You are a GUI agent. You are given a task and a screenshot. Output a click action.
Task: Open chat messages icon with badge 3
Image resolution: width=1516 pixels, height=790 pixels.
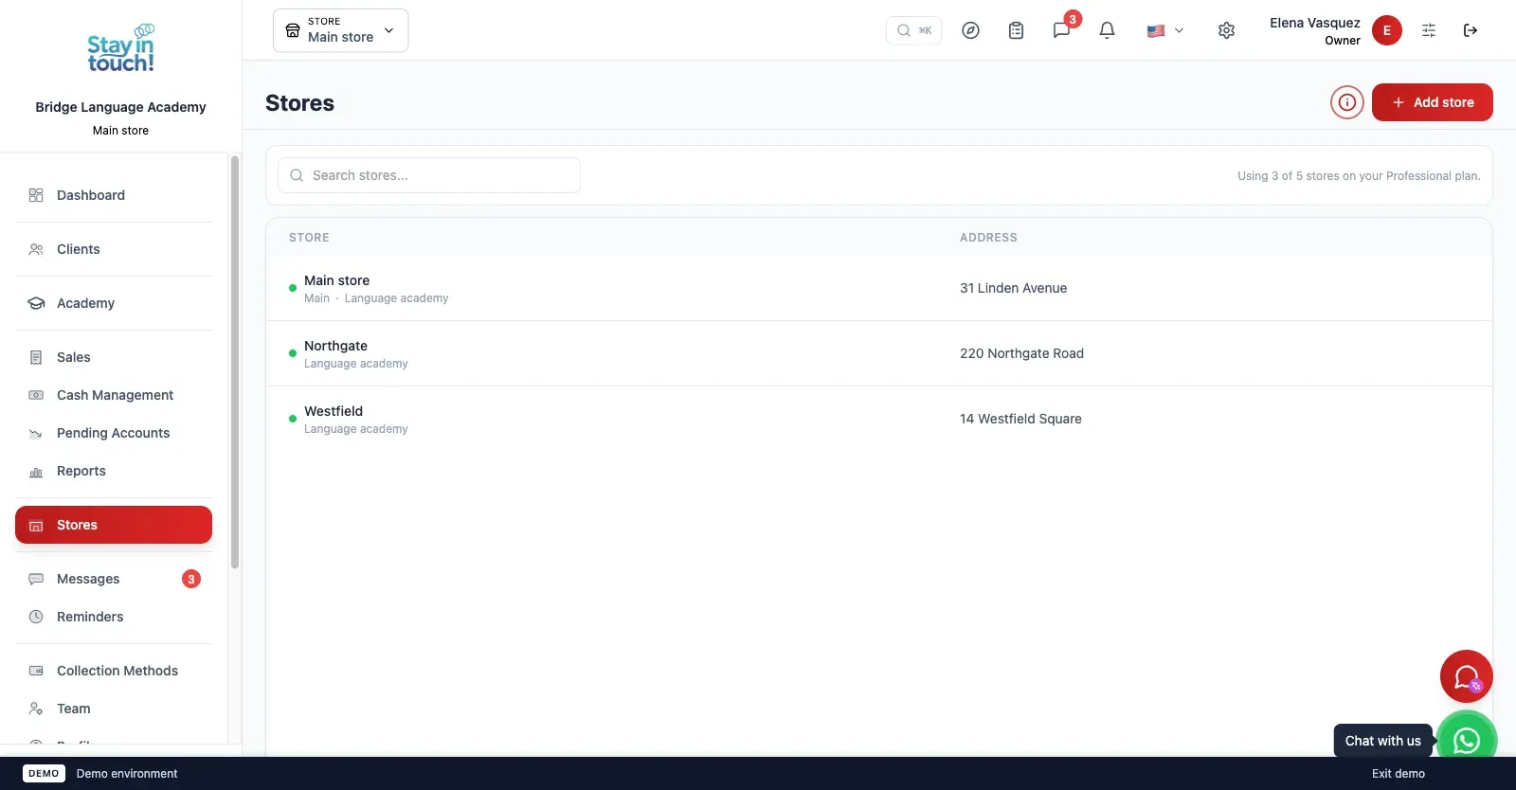tap(1062, 30)
